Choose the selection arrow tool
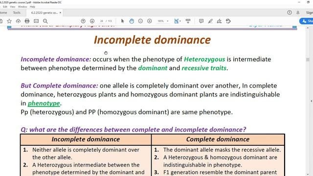 click(x=123, y=21)
